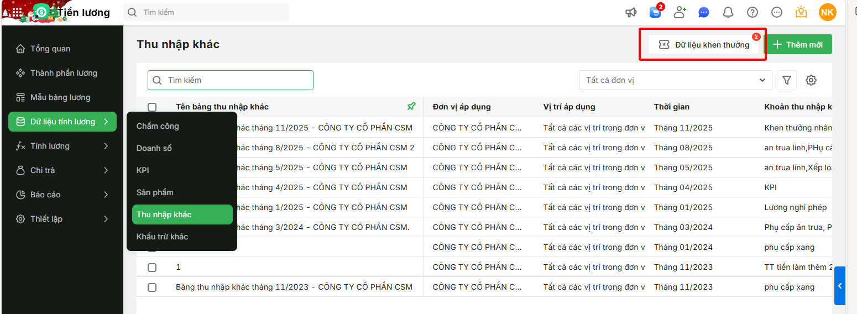Open the chat messages icon

click(x=704, y=12)
